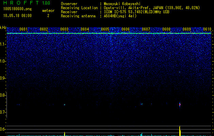Screen dimensions: 214x136
Task: Click the 0601 time marker
Action: tap(23, 29)
